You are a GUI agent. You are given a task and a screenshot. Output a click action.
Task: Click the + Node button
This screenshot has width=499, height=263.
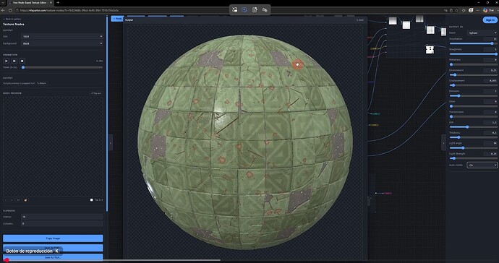(117, 19)
